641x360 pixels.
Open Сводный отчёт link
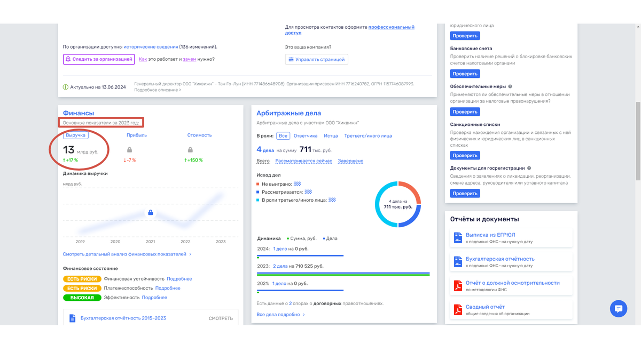485,307
